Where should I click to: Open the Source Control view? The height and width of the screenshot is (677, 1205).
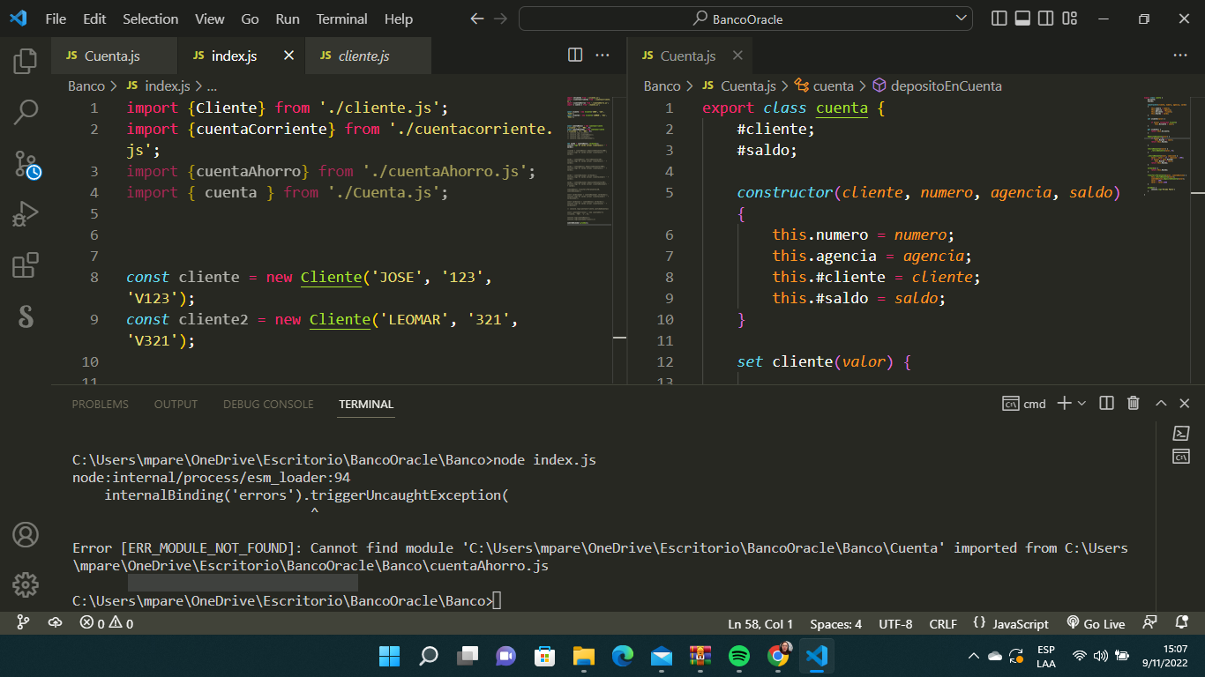coord(26,165)
